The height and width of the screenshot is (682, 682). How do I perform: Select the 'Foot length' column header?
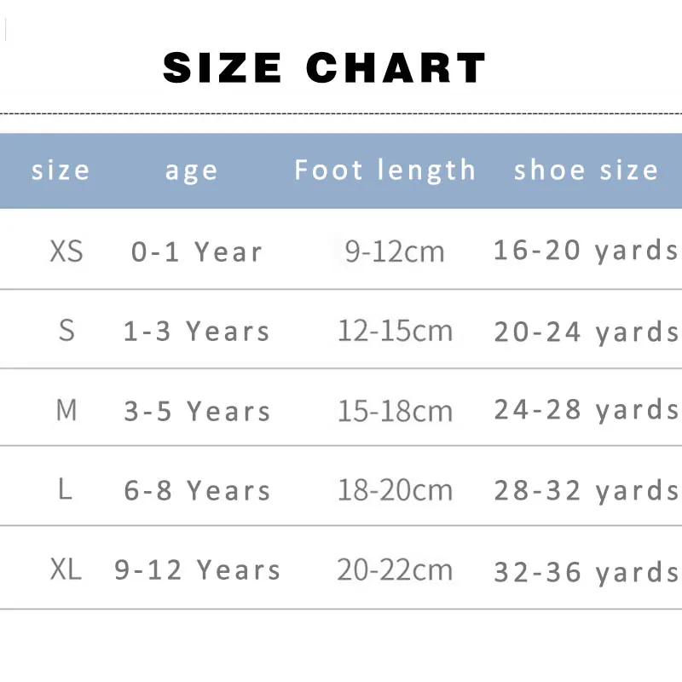coord(385,170)
